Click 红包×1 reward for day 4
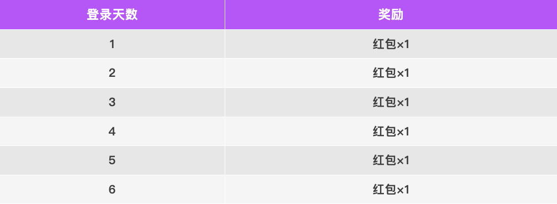 pos(391,132)
